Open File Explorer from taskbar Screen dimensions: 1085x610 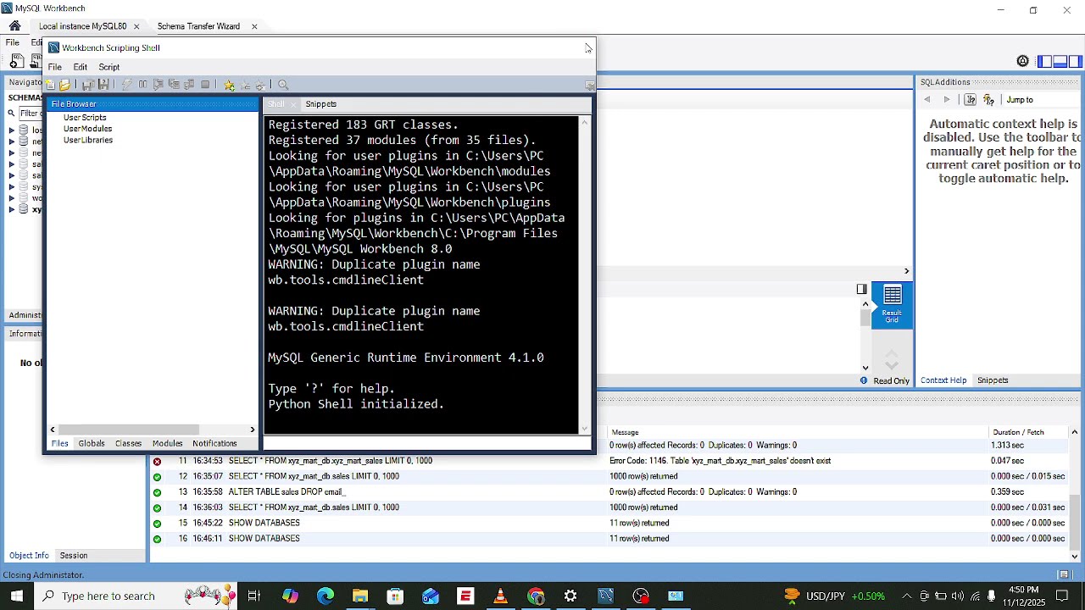(x=360, y=596)
